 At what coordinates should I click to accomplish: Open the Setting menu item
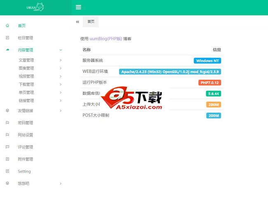coord(24,171)
